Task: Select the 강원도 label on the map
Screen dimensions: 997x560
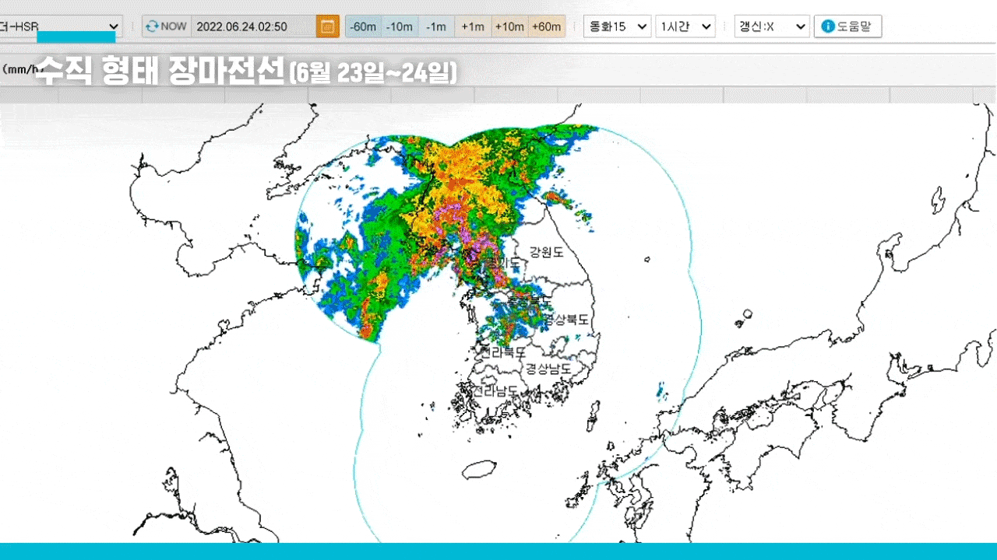Action: click(546, 252)
